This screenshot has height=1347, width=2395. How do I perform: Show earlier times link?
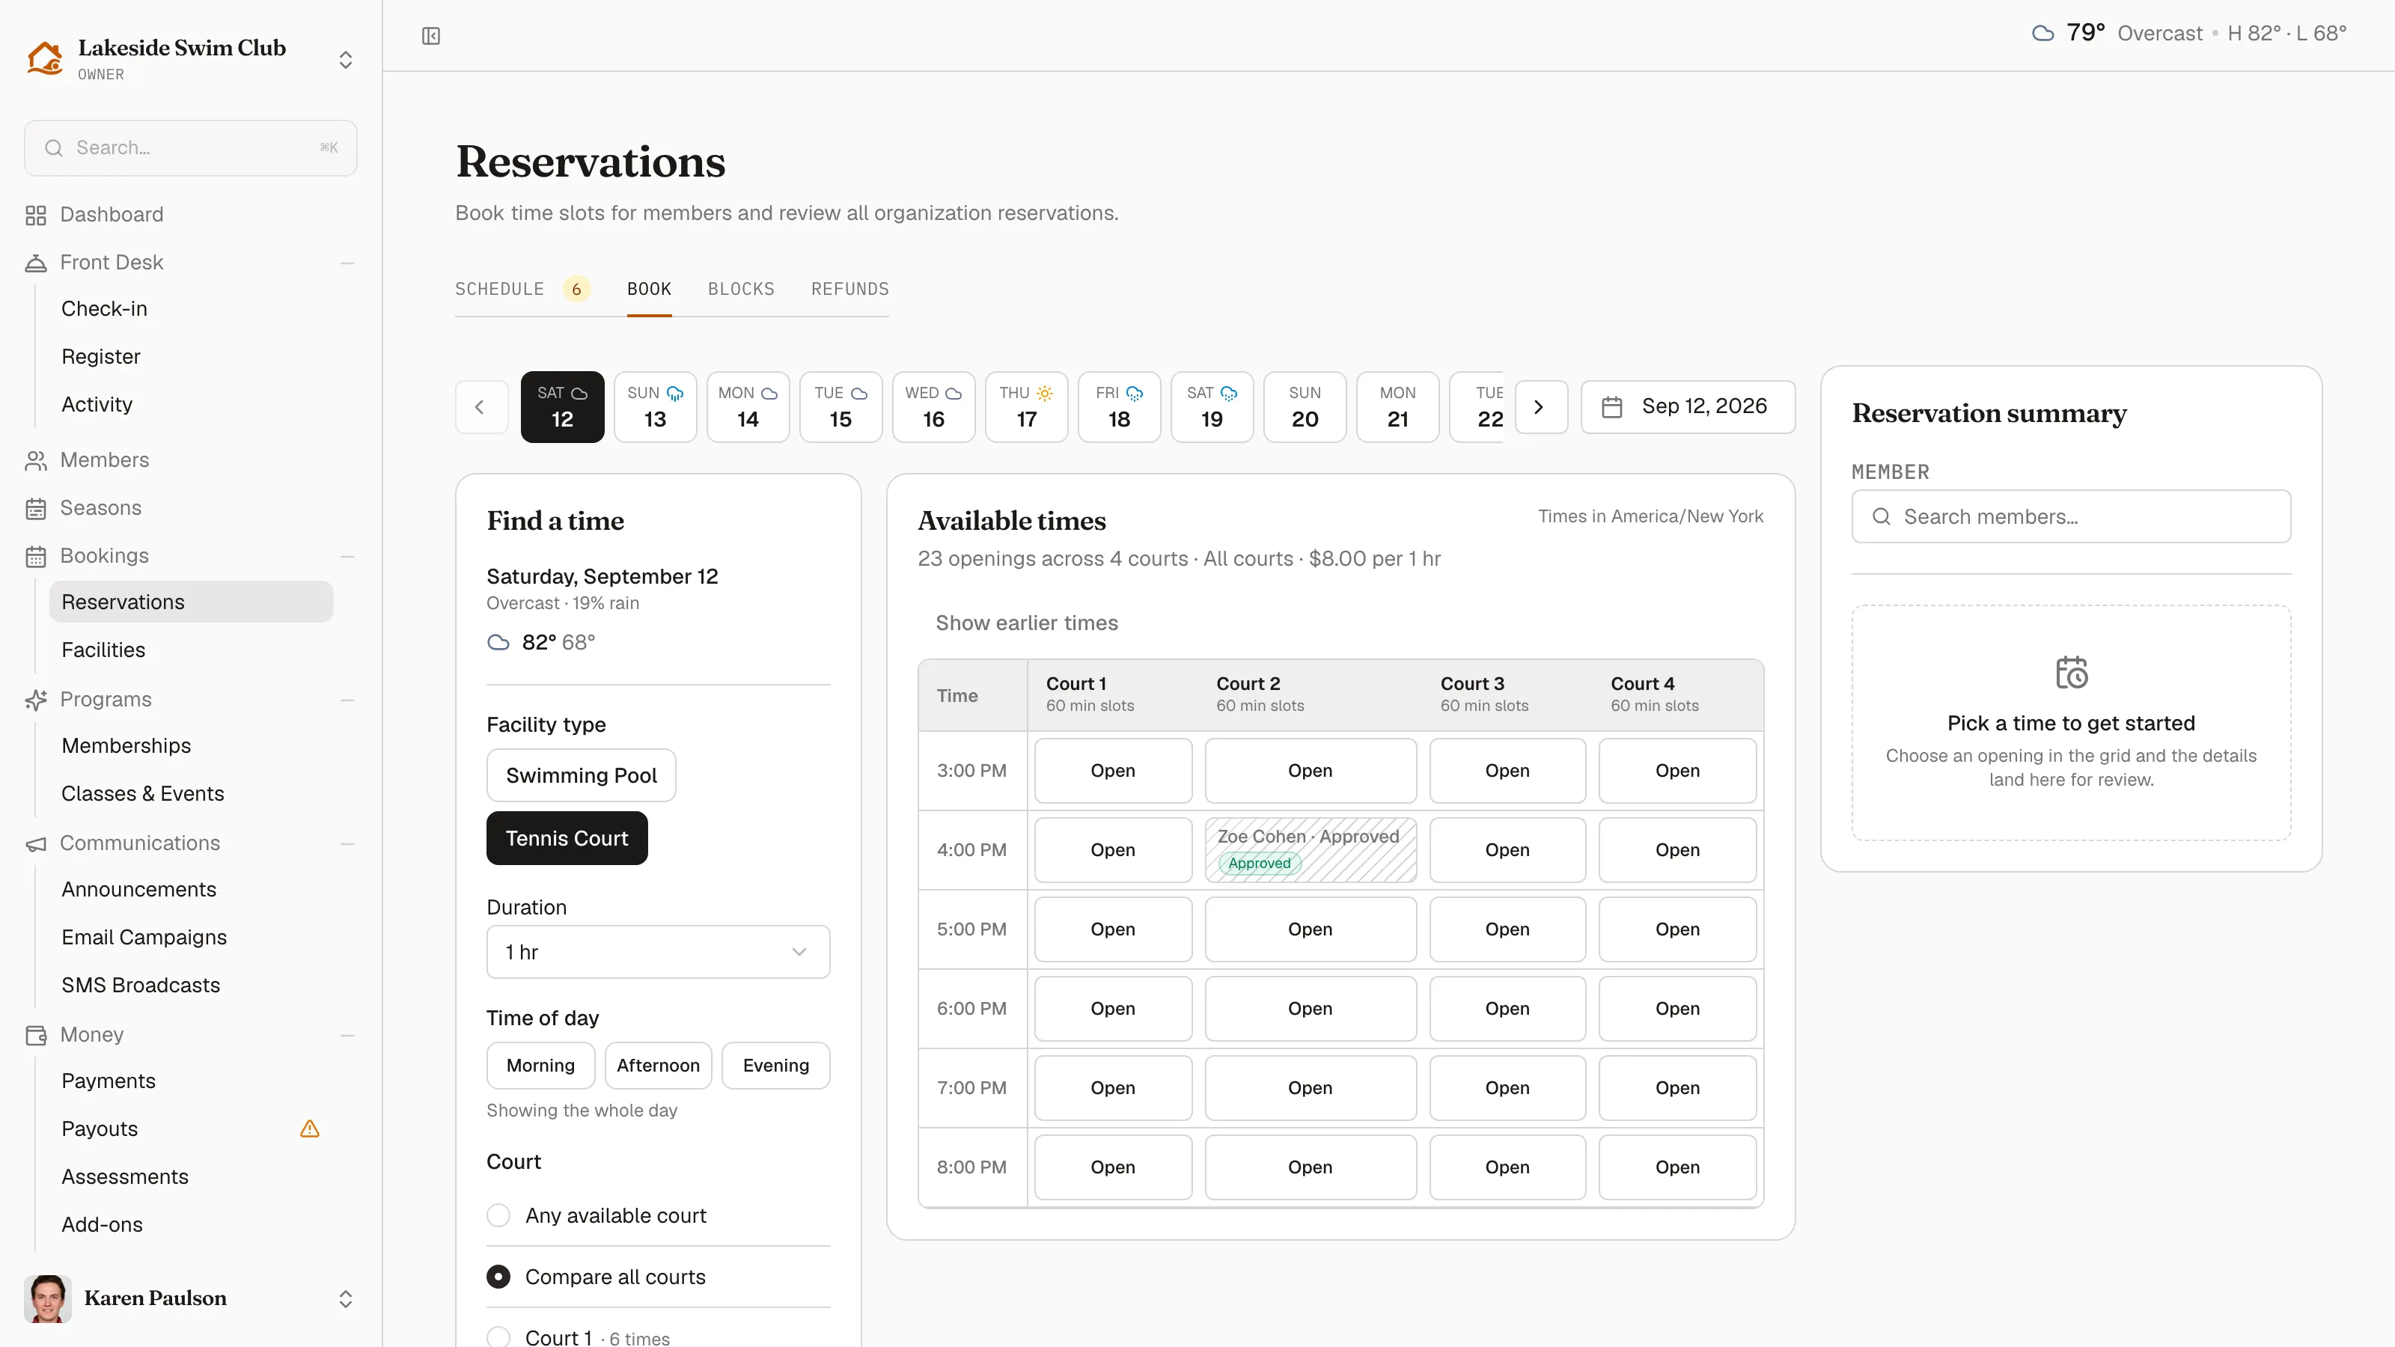(1026, 623)
